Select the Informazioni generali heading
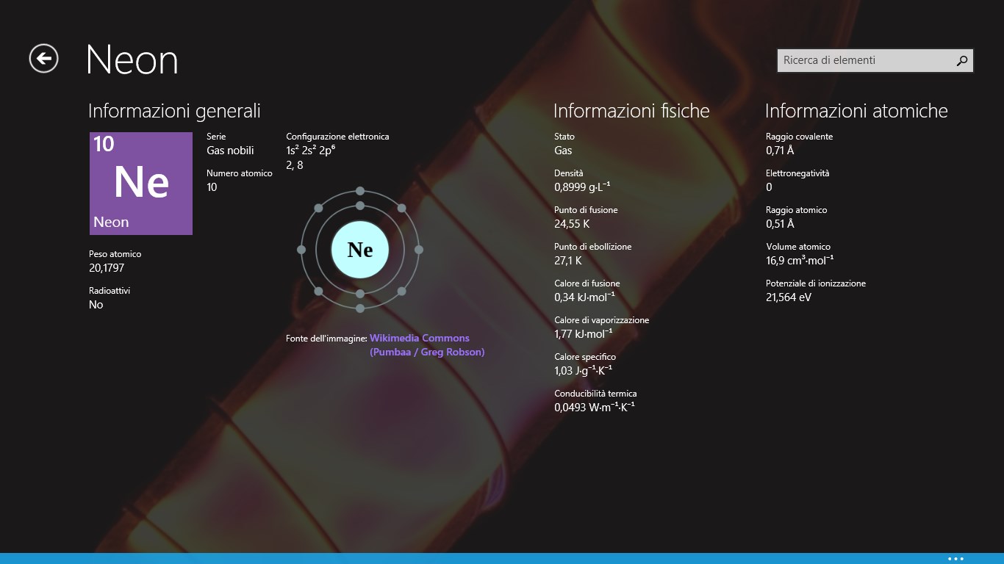This screenshot has height=564, width=1004. [x=174, y=111]
